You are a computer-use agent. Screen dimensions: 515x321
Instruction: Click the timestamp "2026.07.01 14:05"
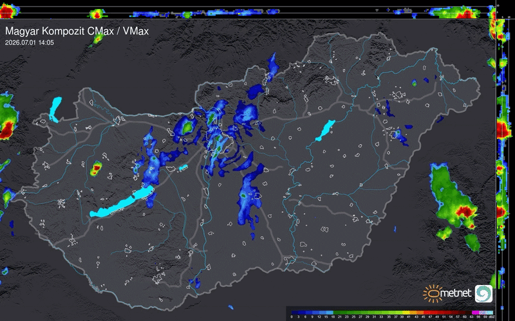click(30, 42)
